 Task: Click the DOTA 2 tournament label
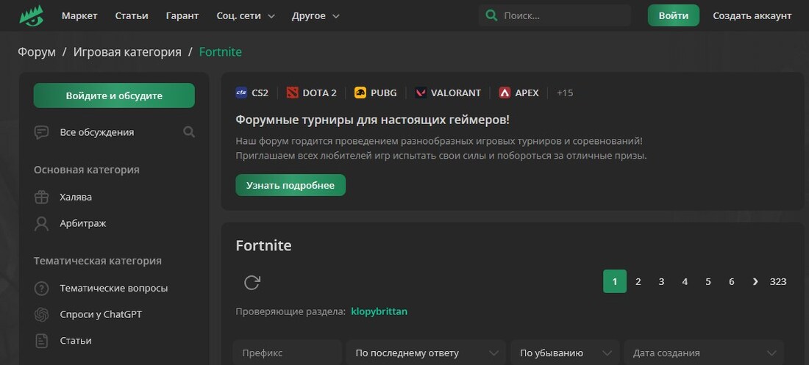pos(319,93)
